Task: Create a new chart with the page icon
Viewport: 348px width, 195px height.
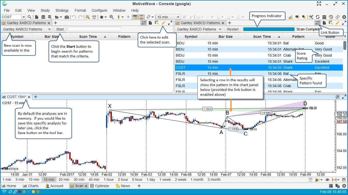Action: 37,17
